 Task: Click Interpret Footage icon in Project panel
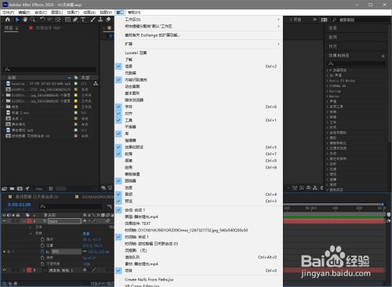coord(5,188)
